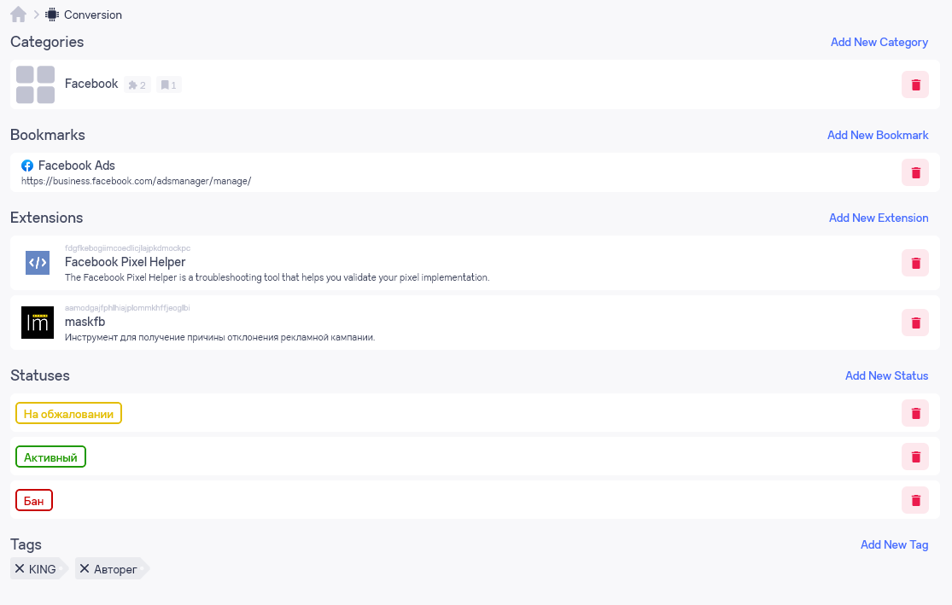Open the Conversion breadcrumb label
The width and height of the screenshot is (952, 605).
[93, 15]
